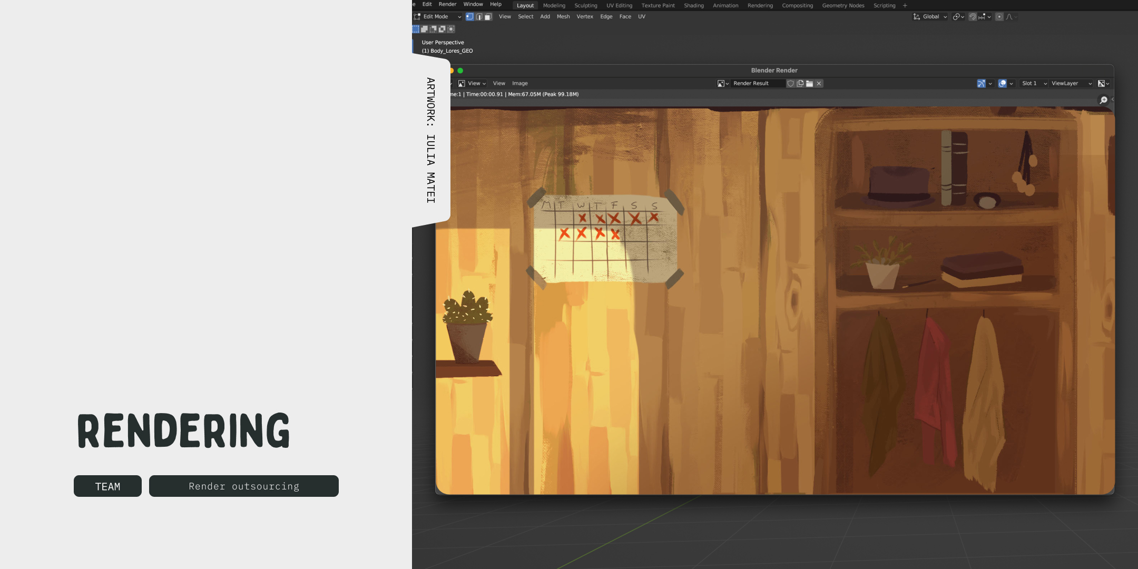The width and height of the screenshot is (1138, 569).
Task: Open the Image menu in Blender Render window
Action: point(519,83)
